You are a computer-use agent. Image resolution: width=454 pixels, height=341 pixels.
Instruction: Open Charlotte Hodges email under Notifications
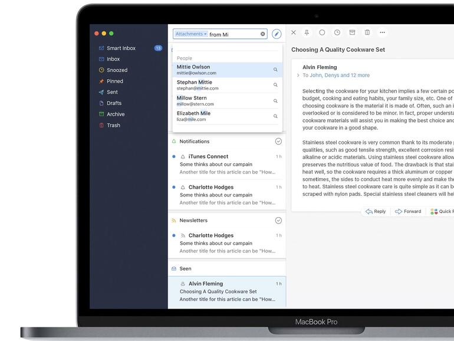(227, 195)
